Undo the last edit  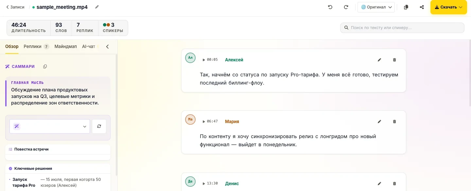pos(330,7)
